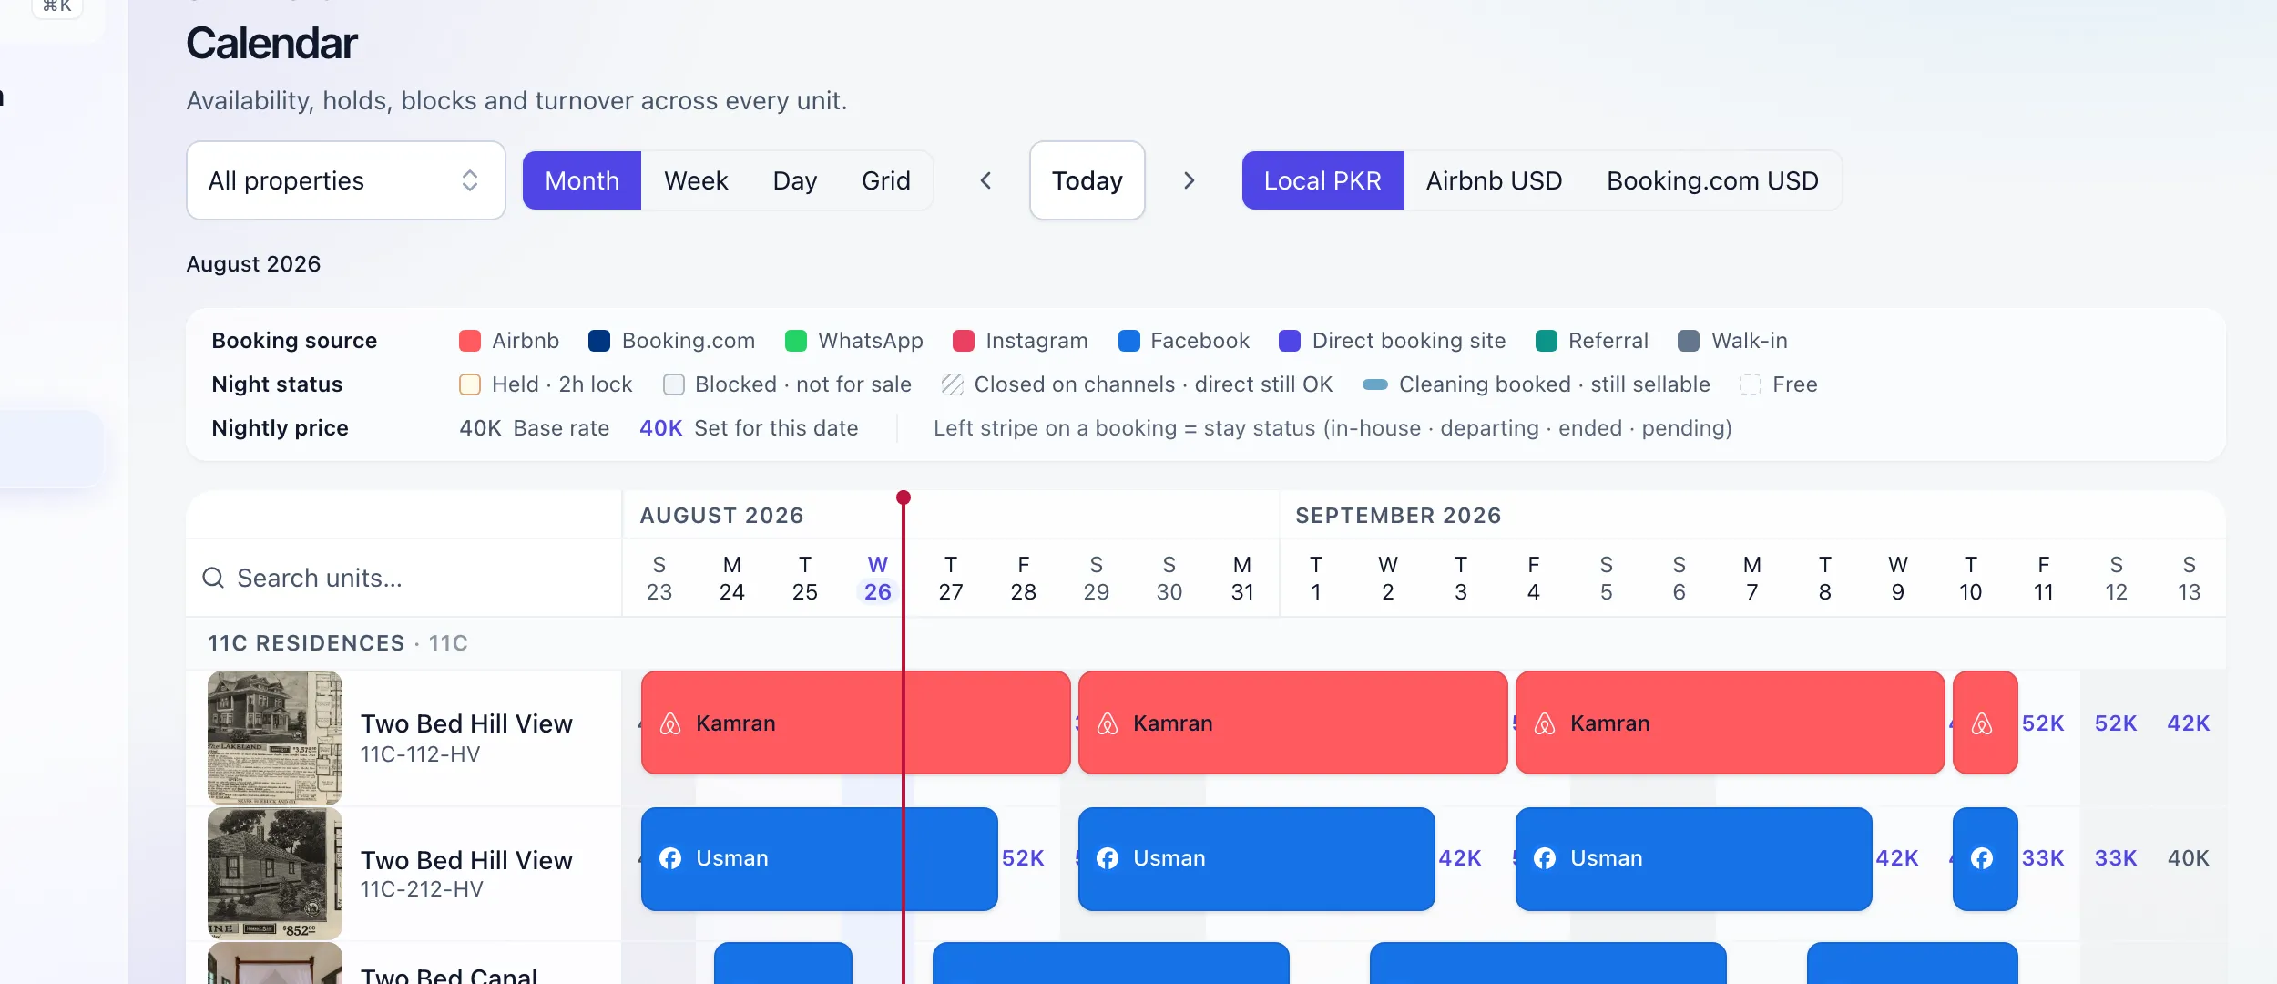Open Two Bed Hill View 11C-112-HV unit
The image size is (2277, 984).
click(x=466, y=738)
